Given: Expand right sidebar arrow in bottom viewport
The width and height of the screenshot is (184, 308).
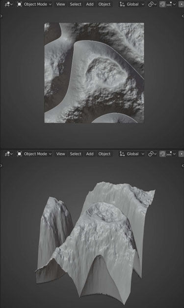Looking at the screenshot, I should [x=183, y=166].
